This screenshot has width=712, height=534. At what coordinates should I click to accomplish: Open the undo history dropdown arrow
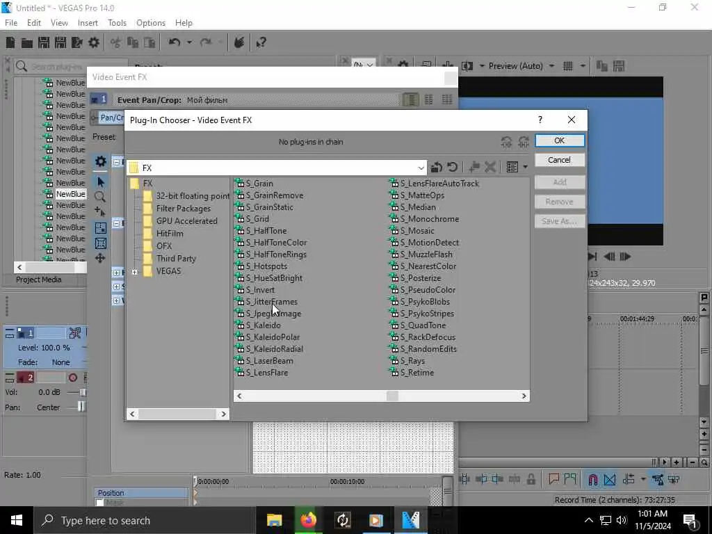click(x=189, y=42)
